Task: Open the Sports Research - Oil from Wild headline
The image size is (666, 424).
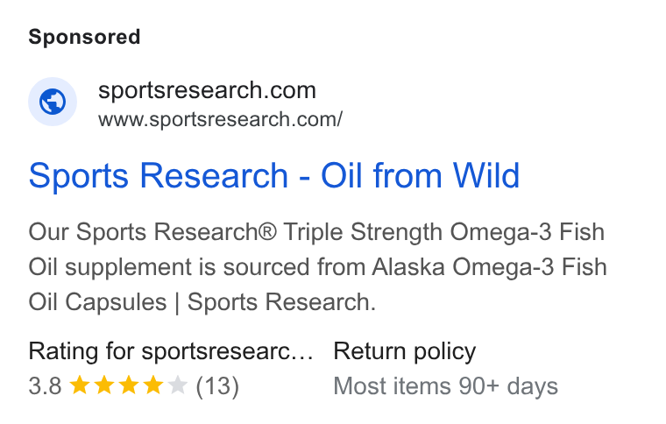Action: coord(274,175)
